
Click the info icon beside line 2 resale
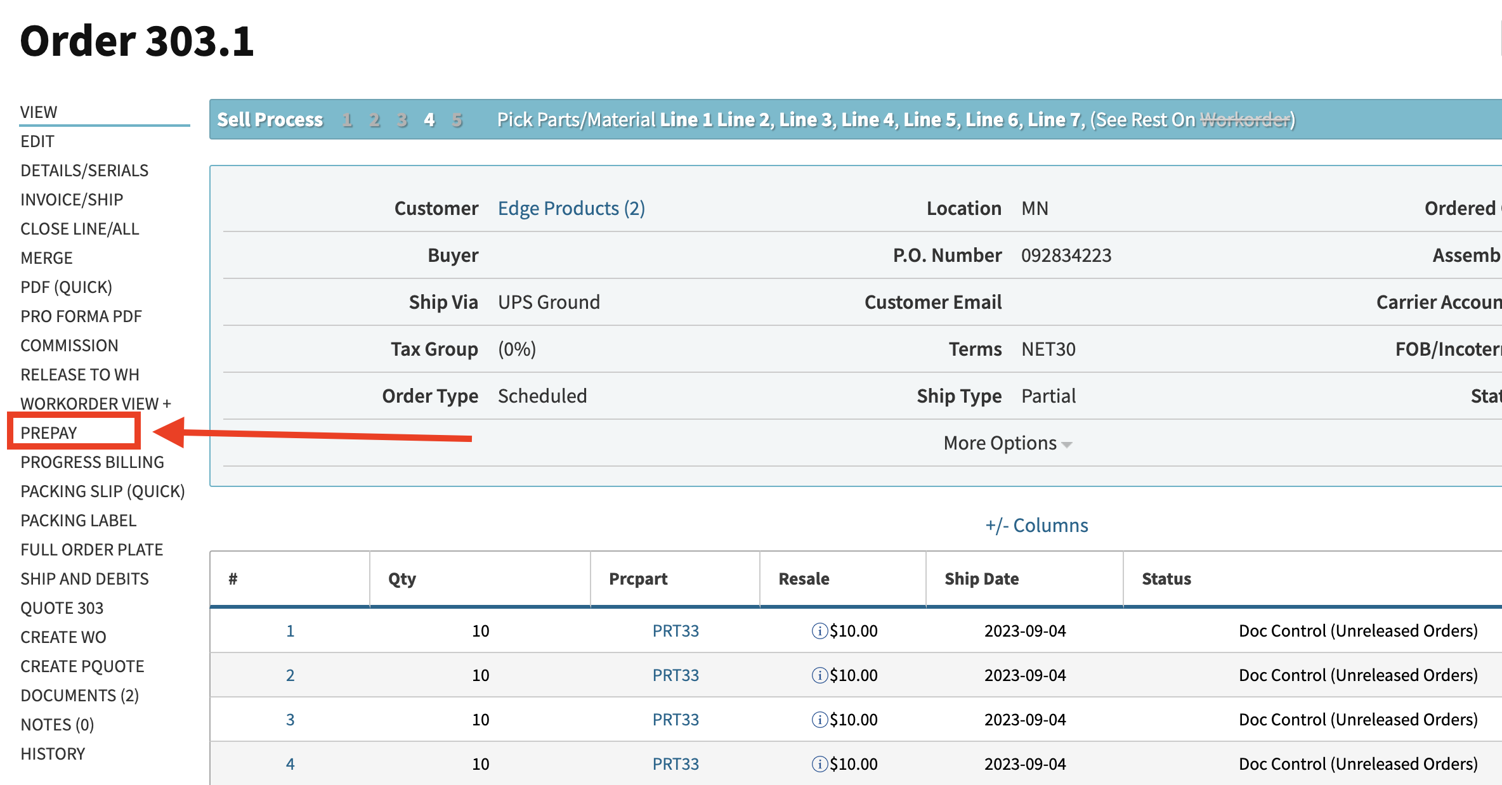pyautogui.click(x=819, y=675)
